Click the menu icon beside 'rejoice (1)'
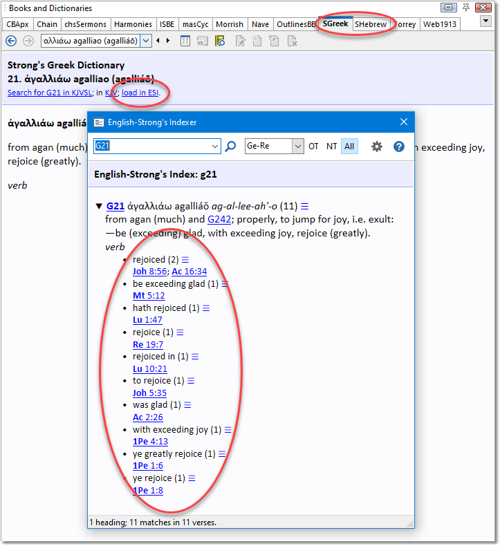The width and height of the screenshot is (500, 546). coord(180,332)
